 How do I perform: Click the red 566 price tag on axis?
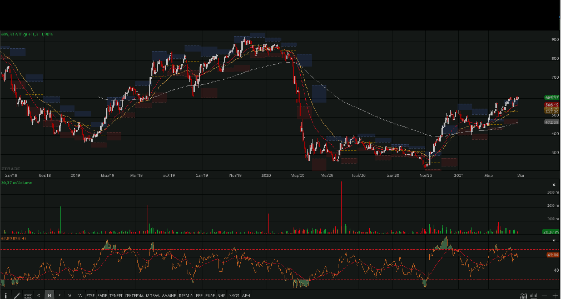[x=552, y=104]
